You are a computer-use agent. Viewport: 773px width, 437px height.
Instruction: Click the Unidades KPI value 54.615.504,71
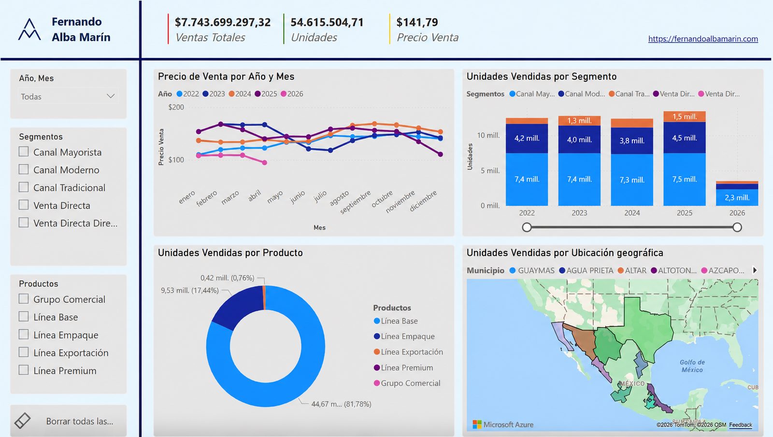(x=327, y=22)
